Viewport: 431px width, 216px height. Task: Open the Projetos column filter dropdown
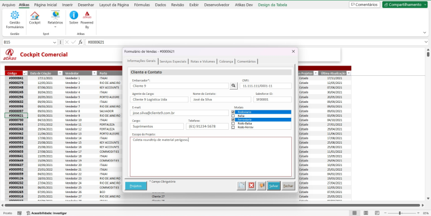(x=315, y=73)
